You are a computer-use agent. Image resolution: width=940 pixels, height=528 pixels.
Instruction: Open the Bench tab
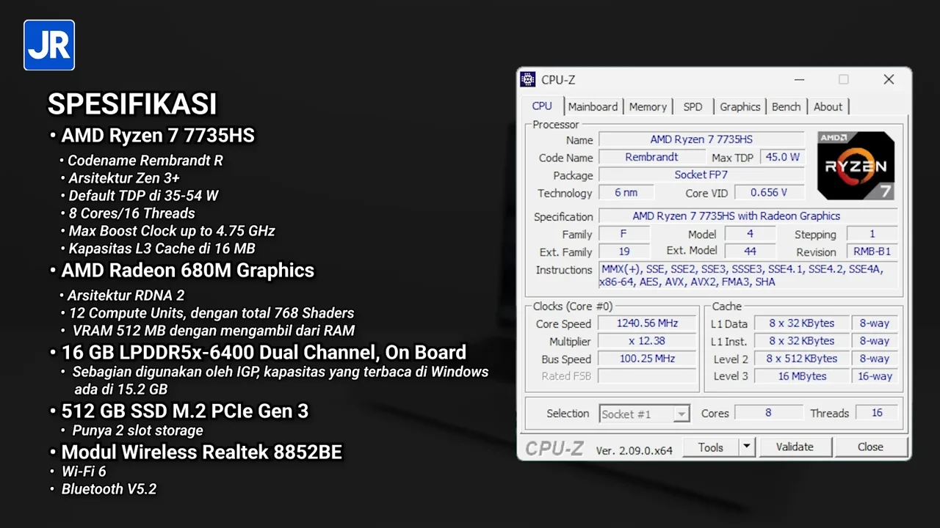(786, 107)
